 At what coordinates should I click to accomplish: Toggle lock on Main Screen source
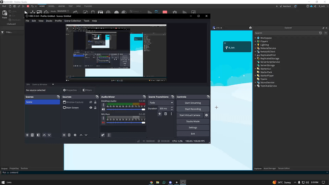95,108
